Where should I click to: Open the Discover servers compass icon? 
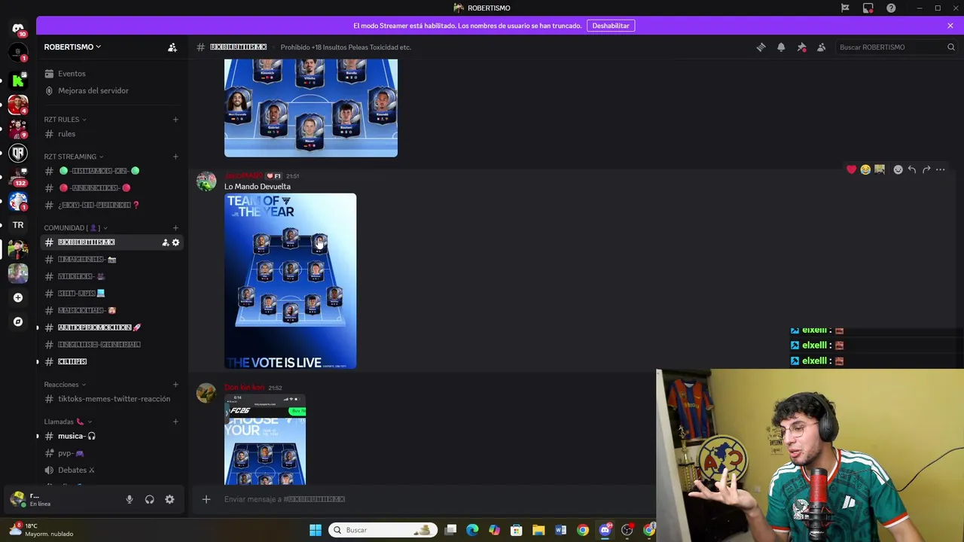tap(18, 321)
